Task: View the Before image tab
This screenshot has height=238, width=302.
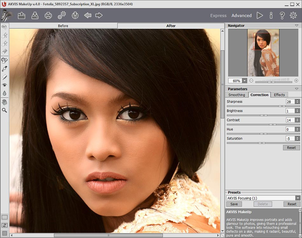Action: click(x=63, y=26)
